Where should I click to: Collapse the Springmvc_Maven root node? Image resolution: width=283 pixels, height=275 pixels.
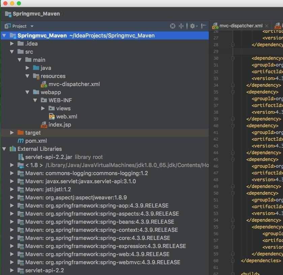4,35
